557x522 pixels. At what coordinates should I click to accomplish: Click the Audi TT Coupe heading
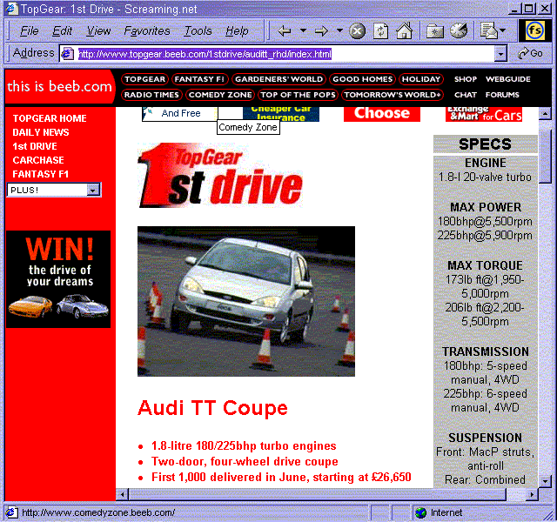212,408
